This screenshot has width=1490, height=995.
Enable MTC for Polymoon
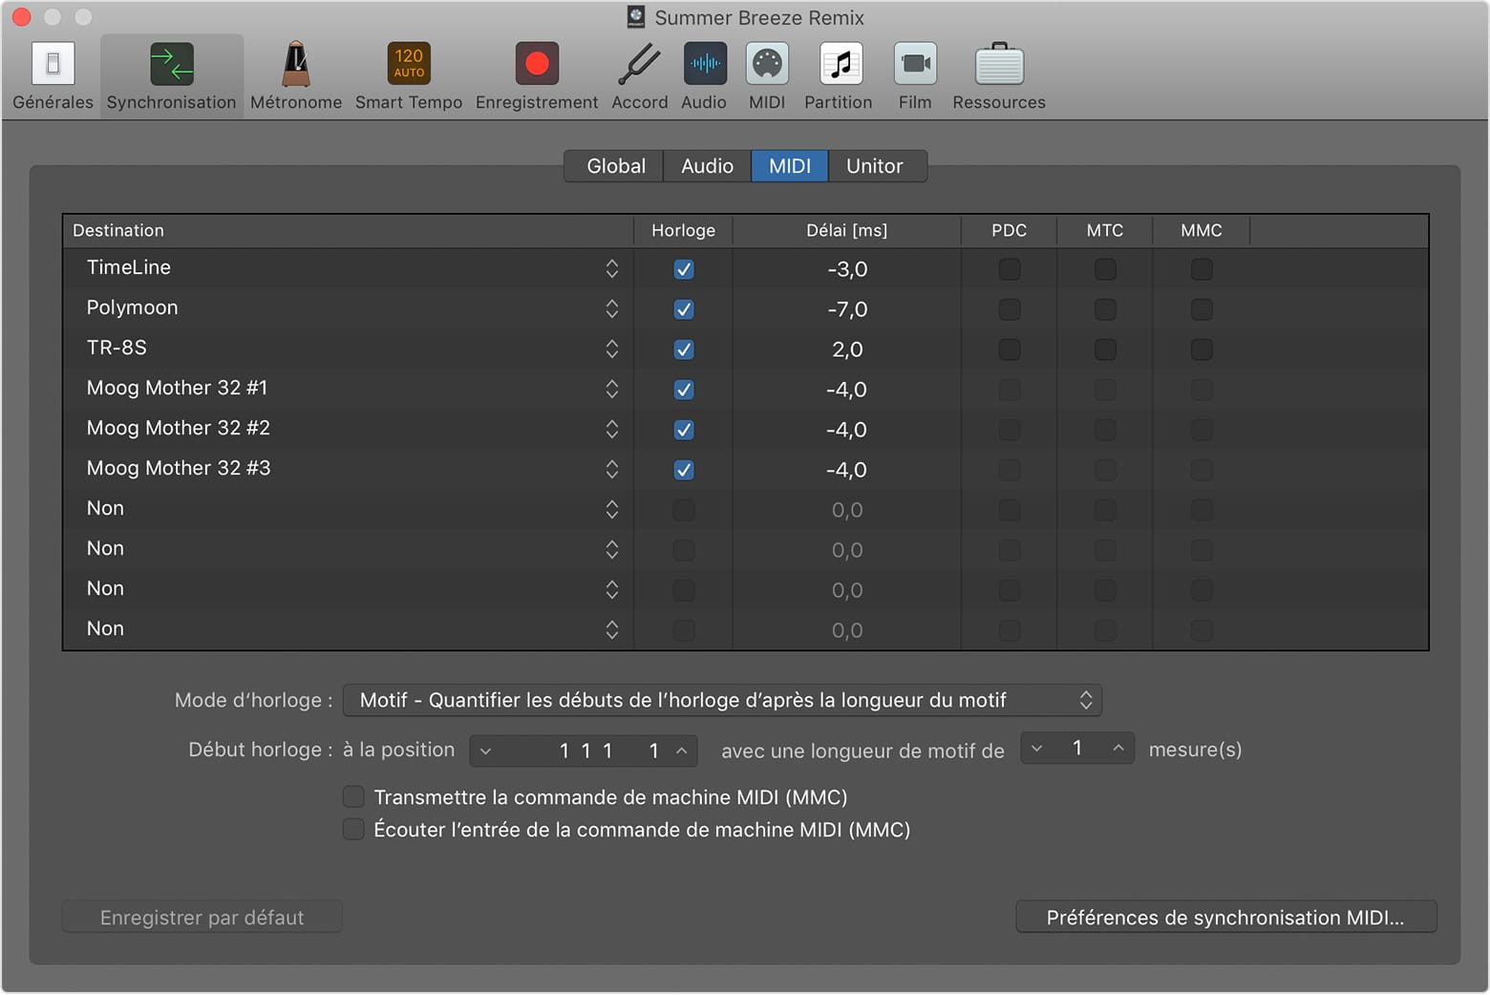(1105, 309)
